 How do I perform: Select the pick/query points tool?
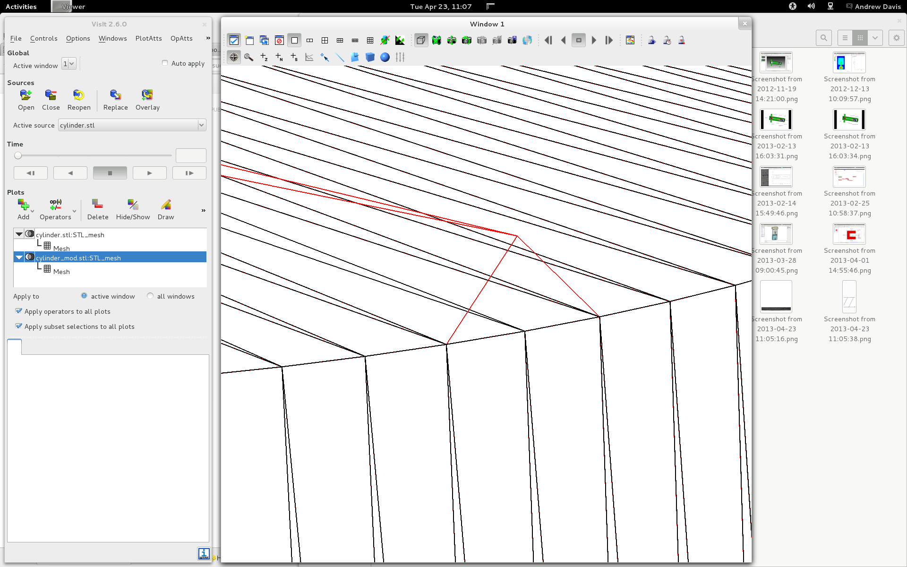(x=325, y=58)
